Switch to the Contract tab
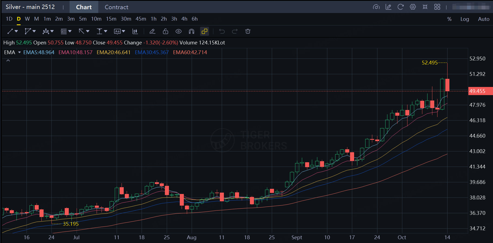Screen dimensions: 493x243 (116, 7)
